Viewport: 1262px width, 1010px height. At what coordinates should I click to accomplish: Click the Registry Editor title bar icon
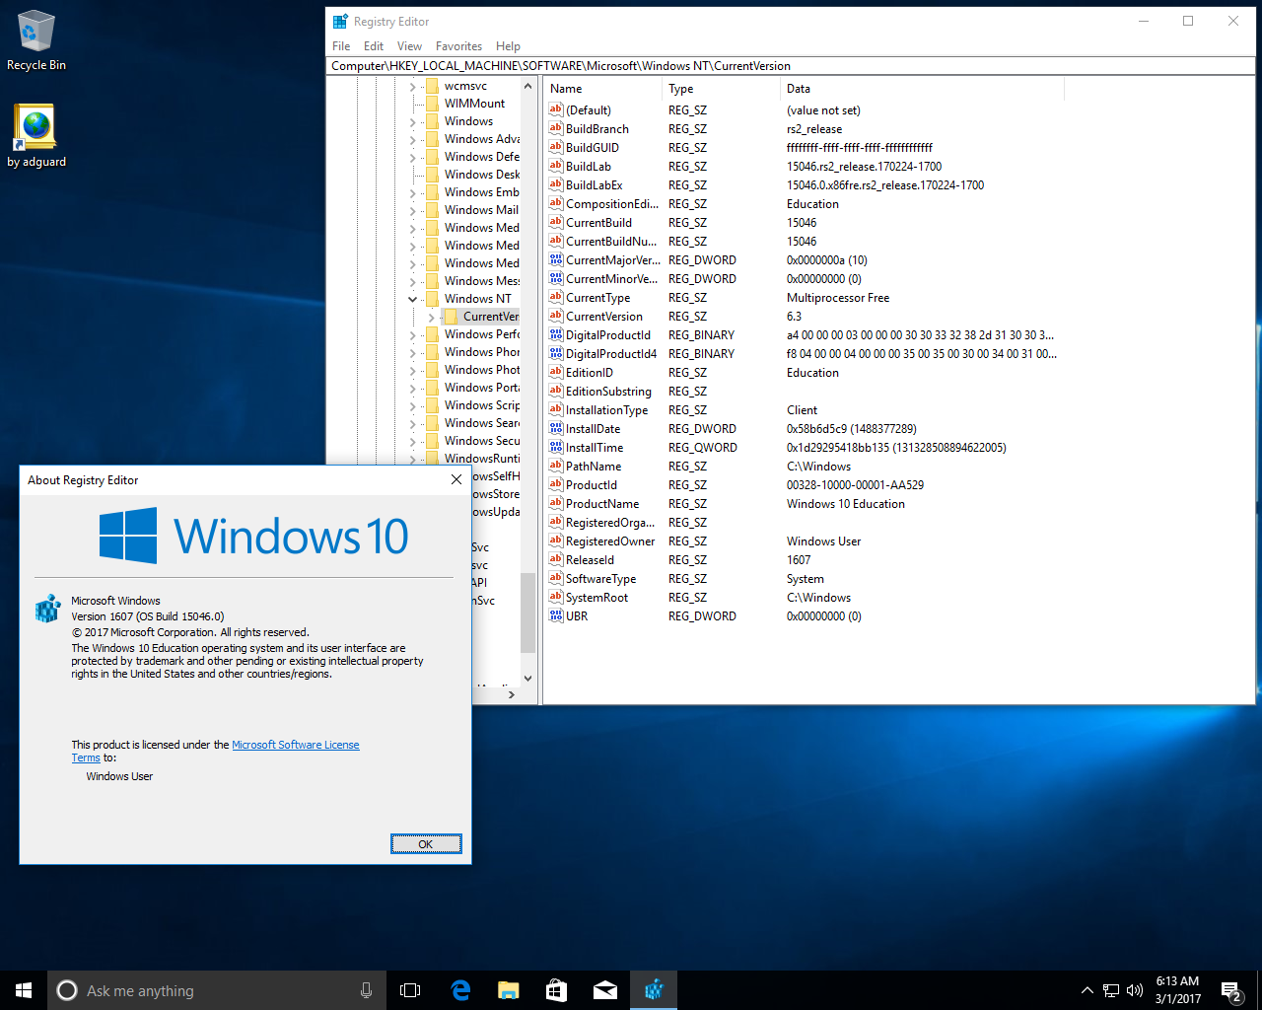340,21
